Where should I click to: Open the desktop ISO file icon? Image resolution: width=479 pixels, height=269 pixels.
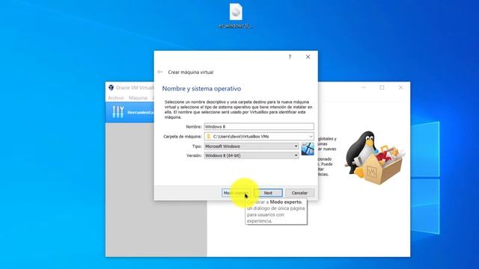[x=236, y=15]
